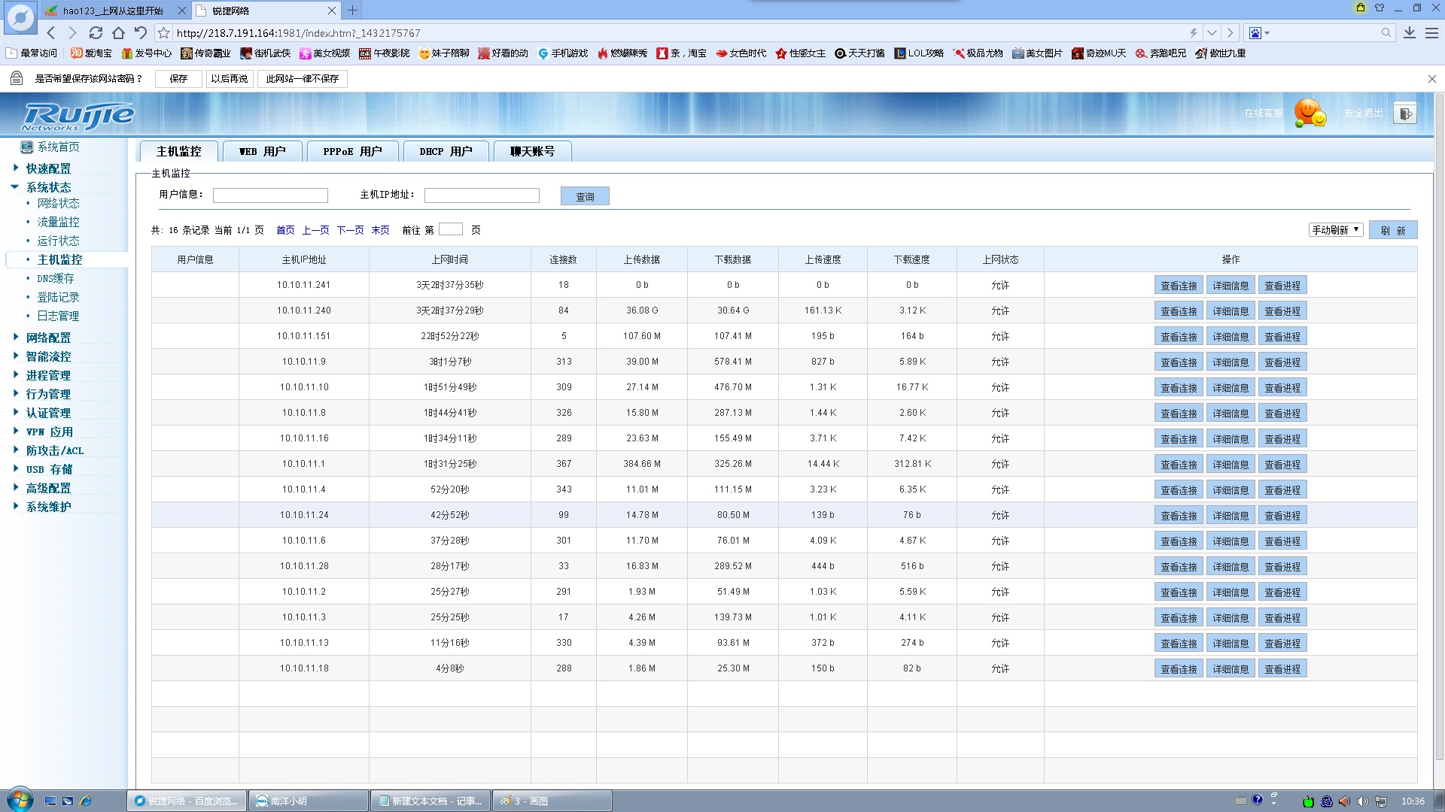Click the browser forward arrow
Viewport: 1445px width, 812px height.
pyautogui.click(x=72, y=33)
